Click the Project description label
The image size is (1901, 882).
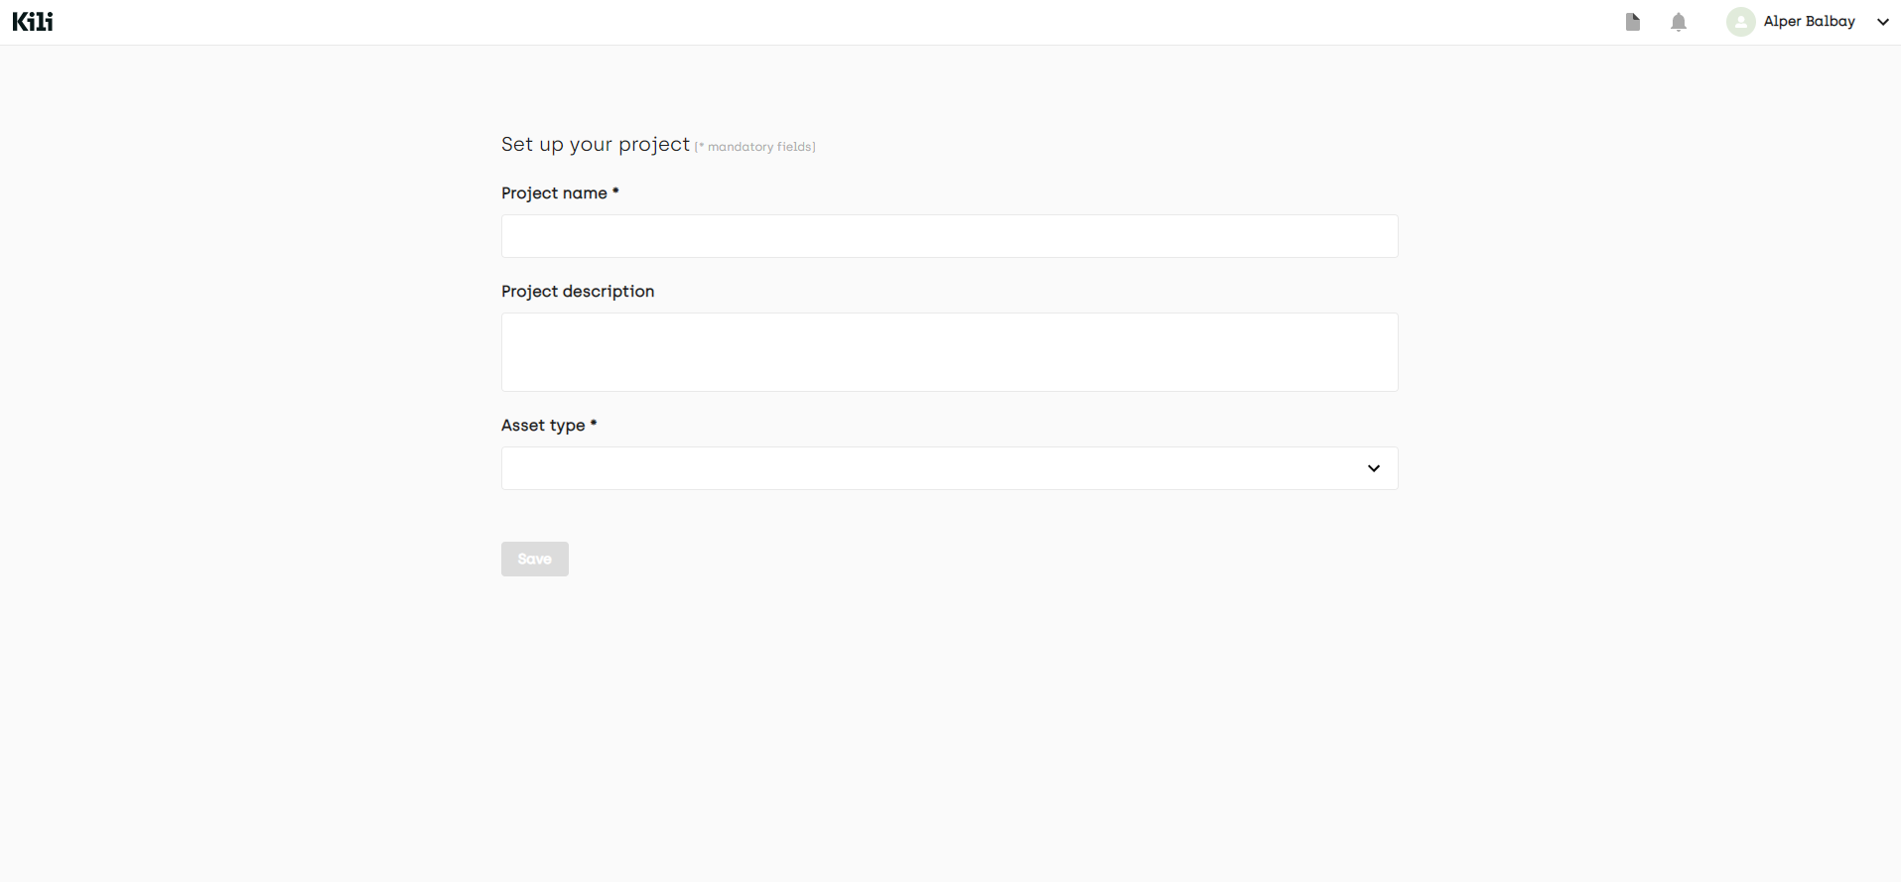578,292
